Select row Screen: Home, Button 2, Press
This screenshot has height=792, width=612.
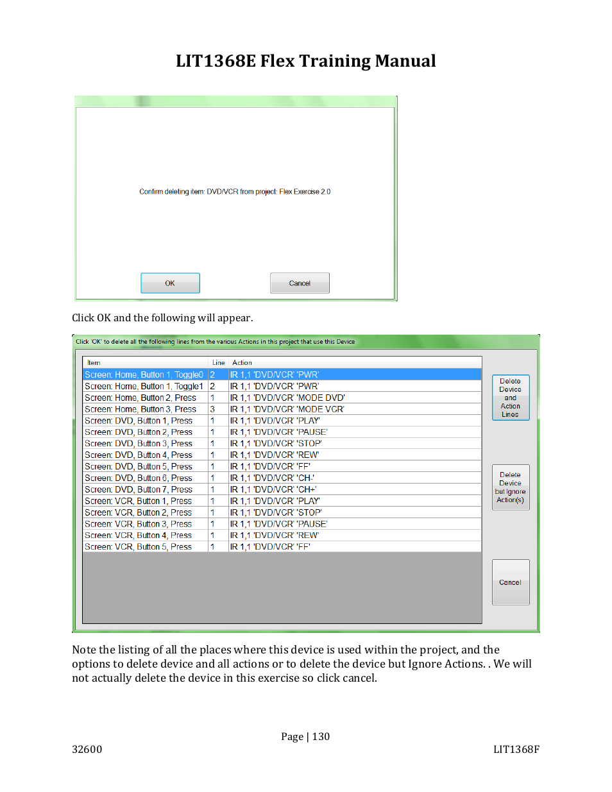pos(282,398)
